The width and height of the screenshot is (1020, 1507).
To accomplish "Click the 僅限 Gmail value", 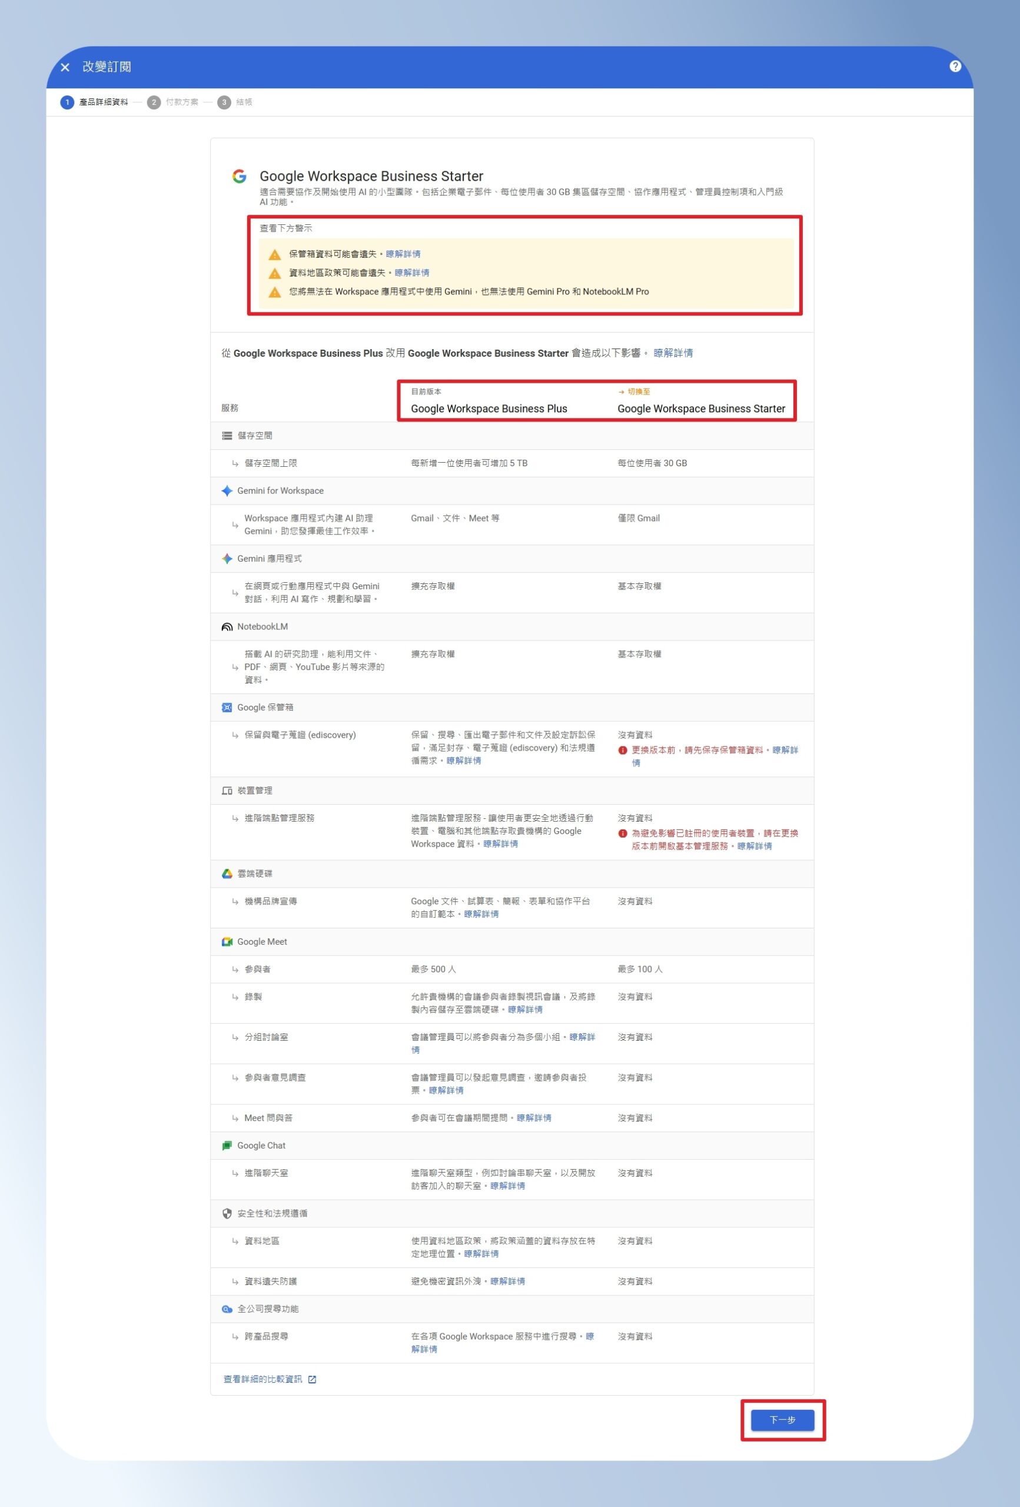I will pos(639,518).
